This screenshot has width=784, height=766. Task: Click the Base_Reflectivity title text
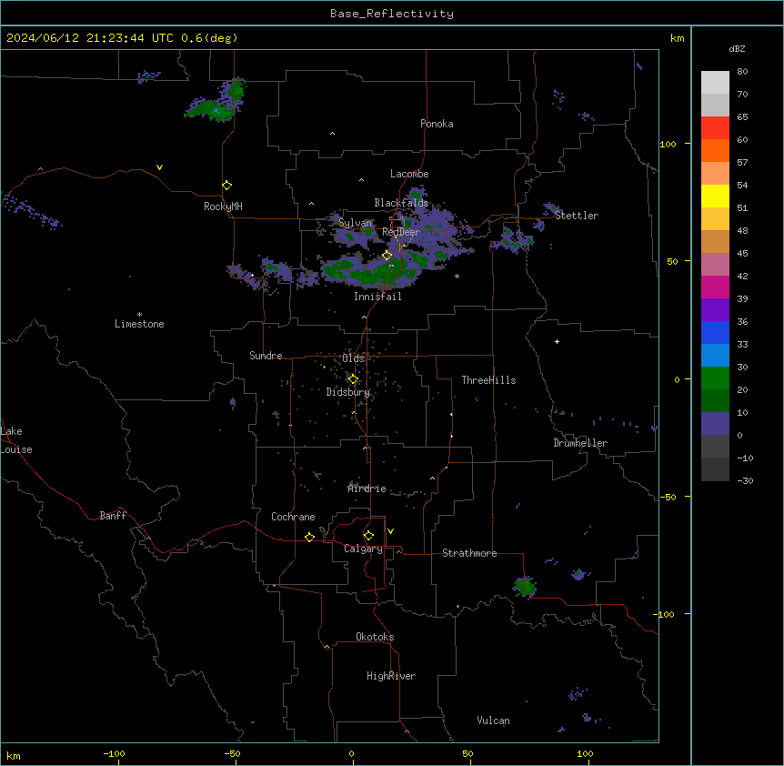[x=392, y=14]
